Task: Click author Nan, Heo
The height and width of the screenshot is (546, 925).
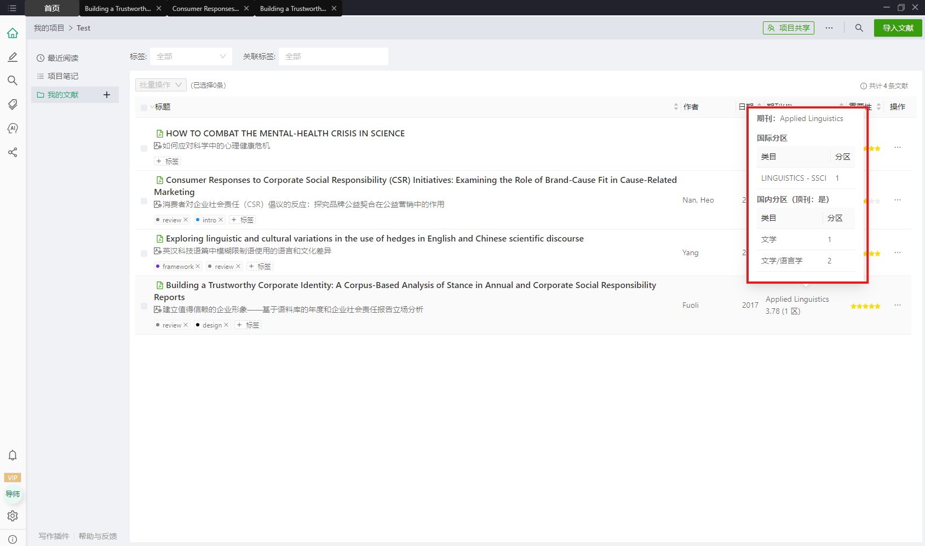Action: coord(698,200)
